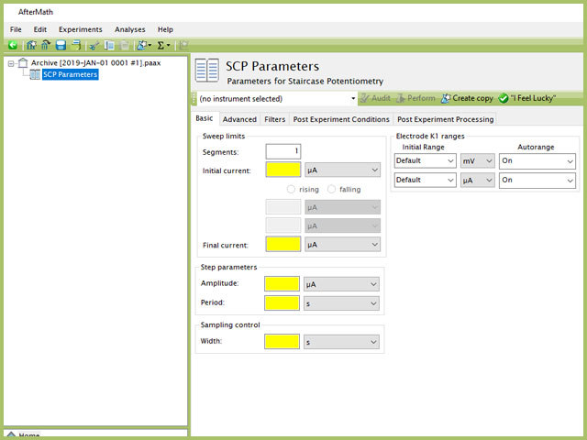Click the Perform button
The width and height of the screenshot is (587, 440).
click(x=415, y=98)
